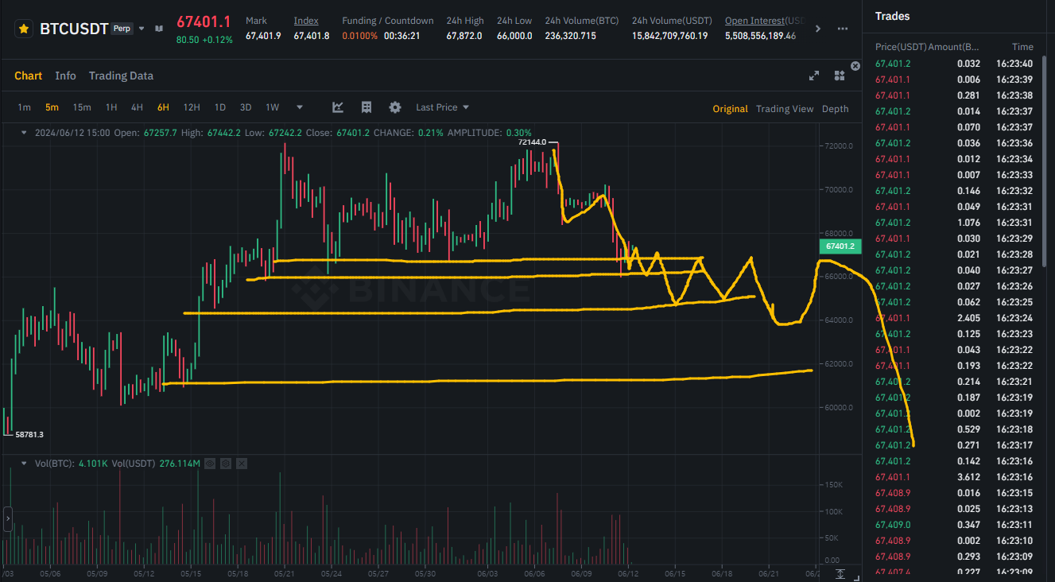Click trade row at 16:23:38

(x=954, y=95)
